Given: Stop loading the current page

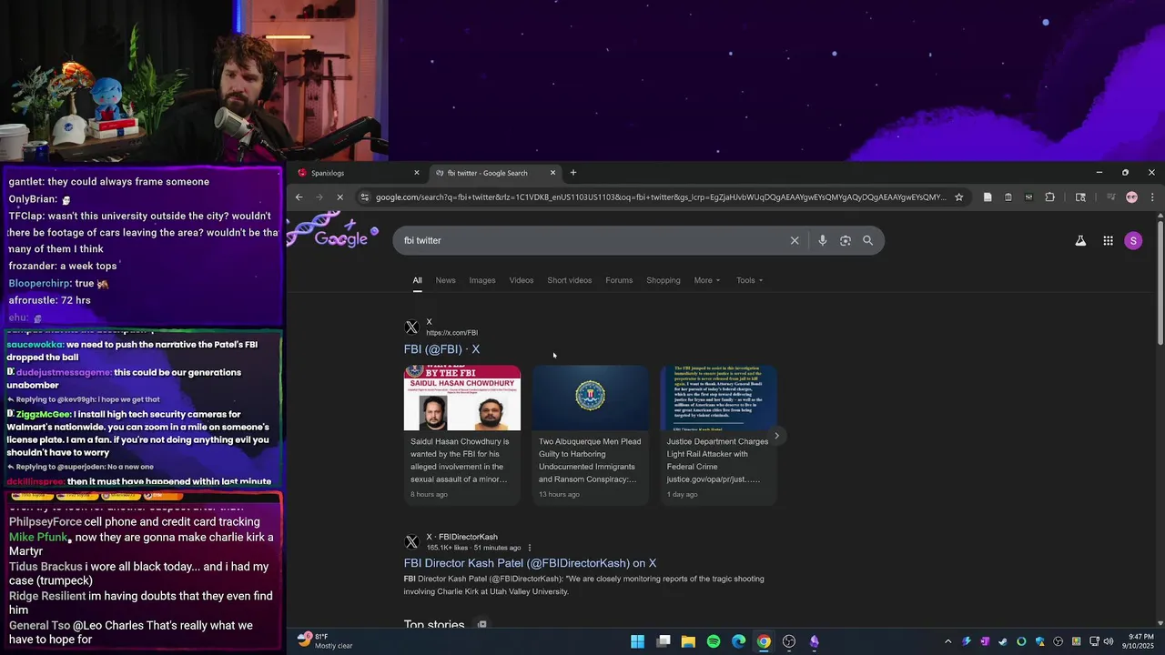Looking at the screenshot, I should click(x=339, y=197).
